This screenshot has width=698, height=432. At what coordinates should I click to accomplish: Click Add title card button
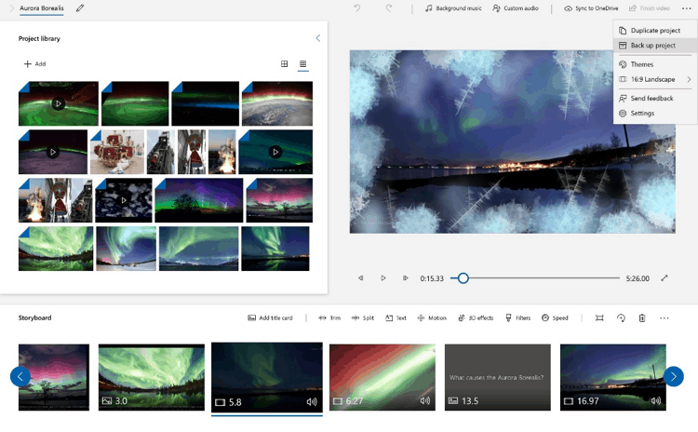pyautogui.click(x=270, y=318)
